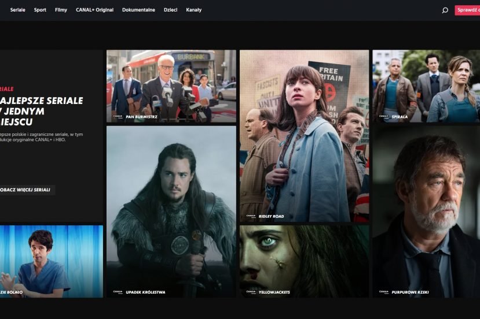The height and width of the screenshot is (319, 480).
Task: Open the Seriale menu item
Action: [x=18, y=10]
